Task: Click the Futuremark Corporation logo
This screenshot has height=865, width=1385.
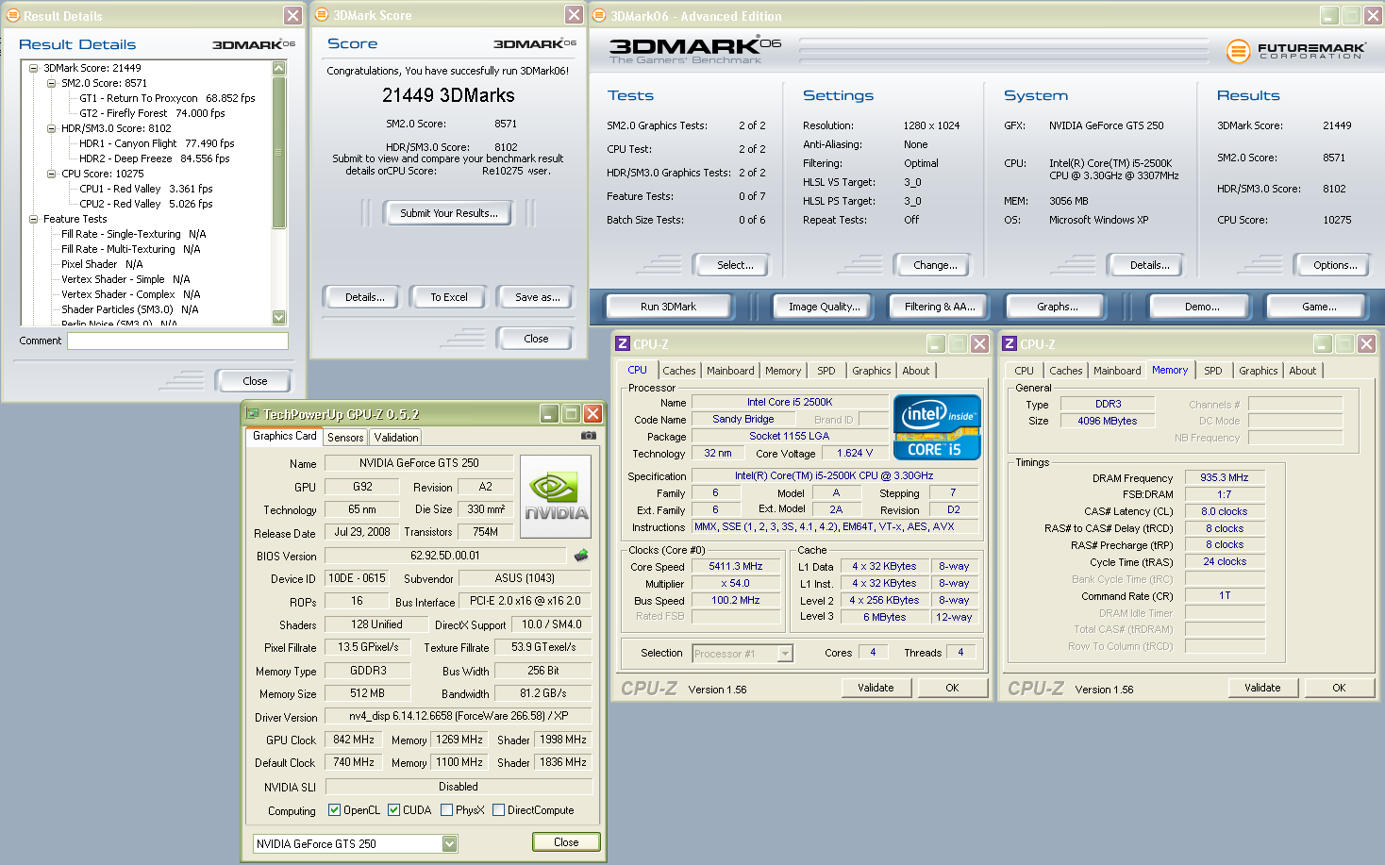Action: 1295,51
